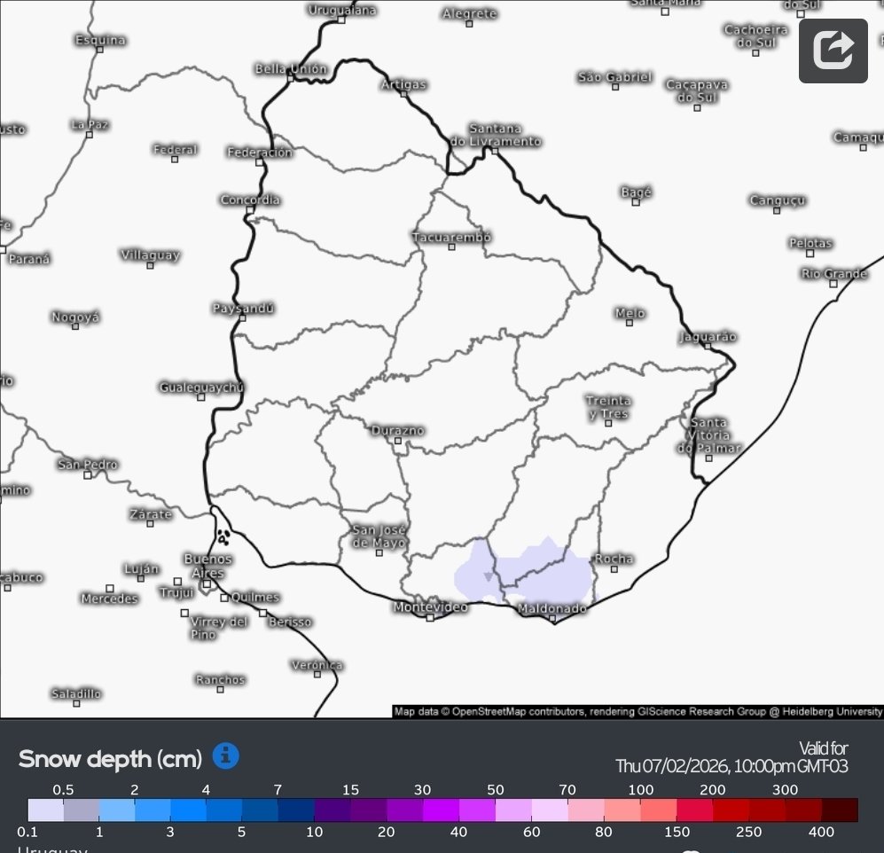Viewport: 884px width, 853px height.
Task: Click the Federación city label
Action: (x=259, y=153)
